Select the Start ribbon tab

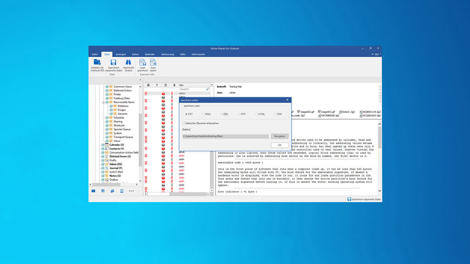(x=107, y=55)
